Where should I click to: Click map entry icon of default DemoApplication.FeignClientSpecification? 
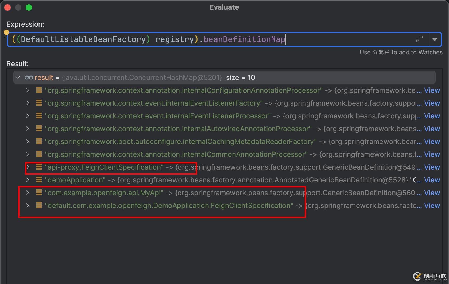click(x=39, y=205)
